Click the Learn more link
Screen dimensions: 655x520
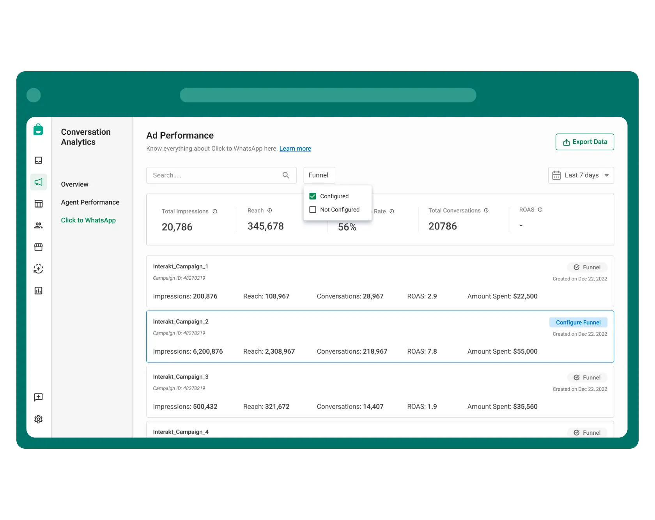click(295, 148)
